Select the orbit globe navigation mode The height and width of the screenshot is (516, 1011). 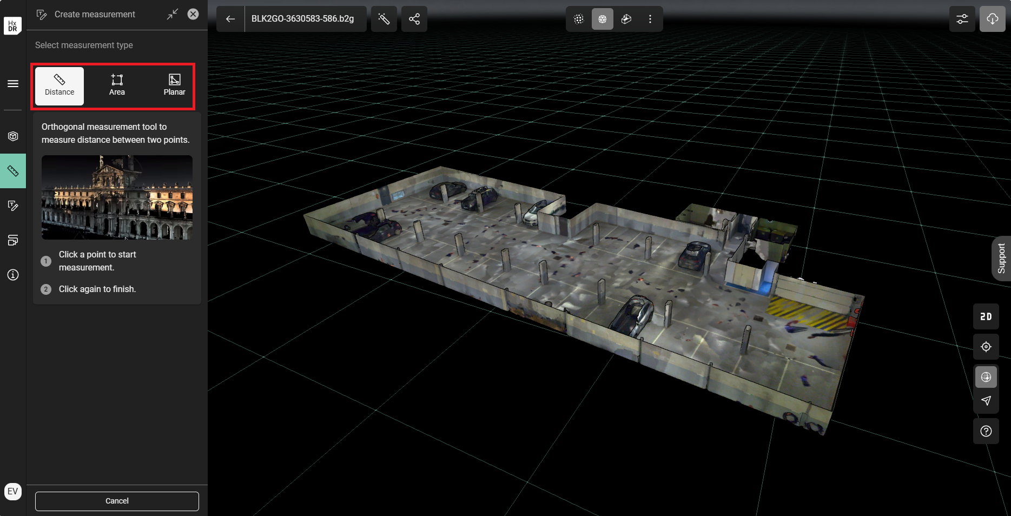click(986, 377)
